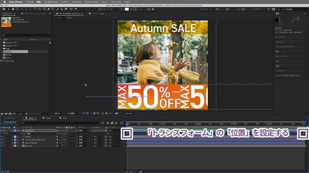Viewport: 309px width, 173px height.
Task: Click timeline zoom slider handle
Action: coord(131,171)
